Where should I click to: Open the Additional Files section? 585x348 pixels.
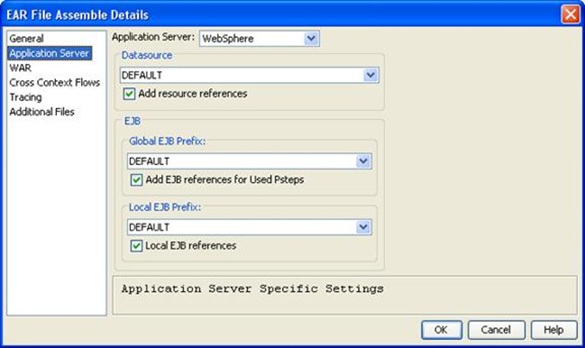42,112
